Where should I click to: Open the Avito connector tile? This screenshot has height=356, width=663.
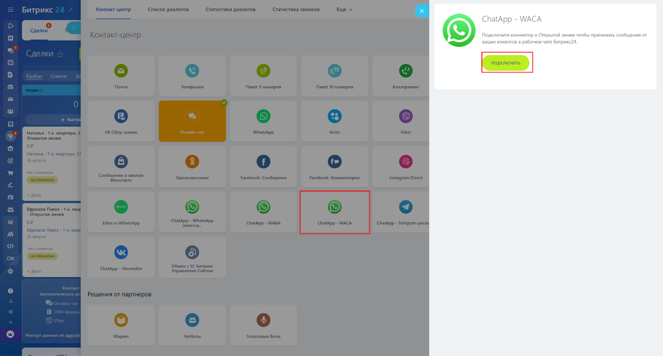(x=335, y=121)
